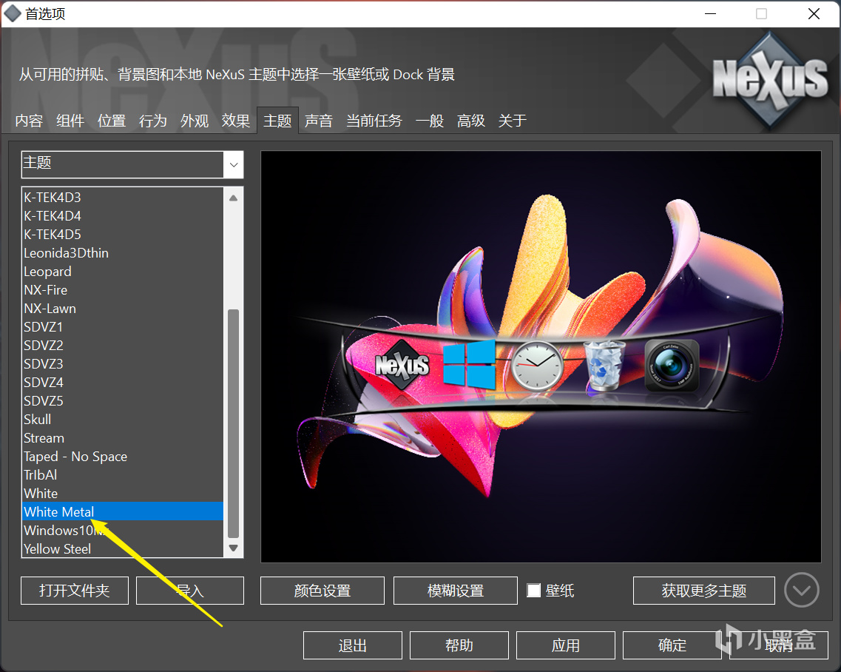Select theme K-TEK4D5
The width and height of the screenshot is (841, 672).
(x=122, y=235)
